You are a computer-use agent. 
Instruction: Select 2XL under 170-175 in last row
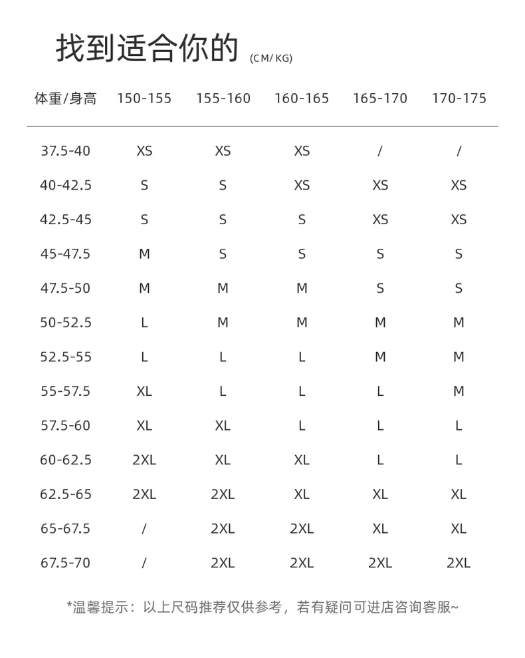tap(459, 563)
